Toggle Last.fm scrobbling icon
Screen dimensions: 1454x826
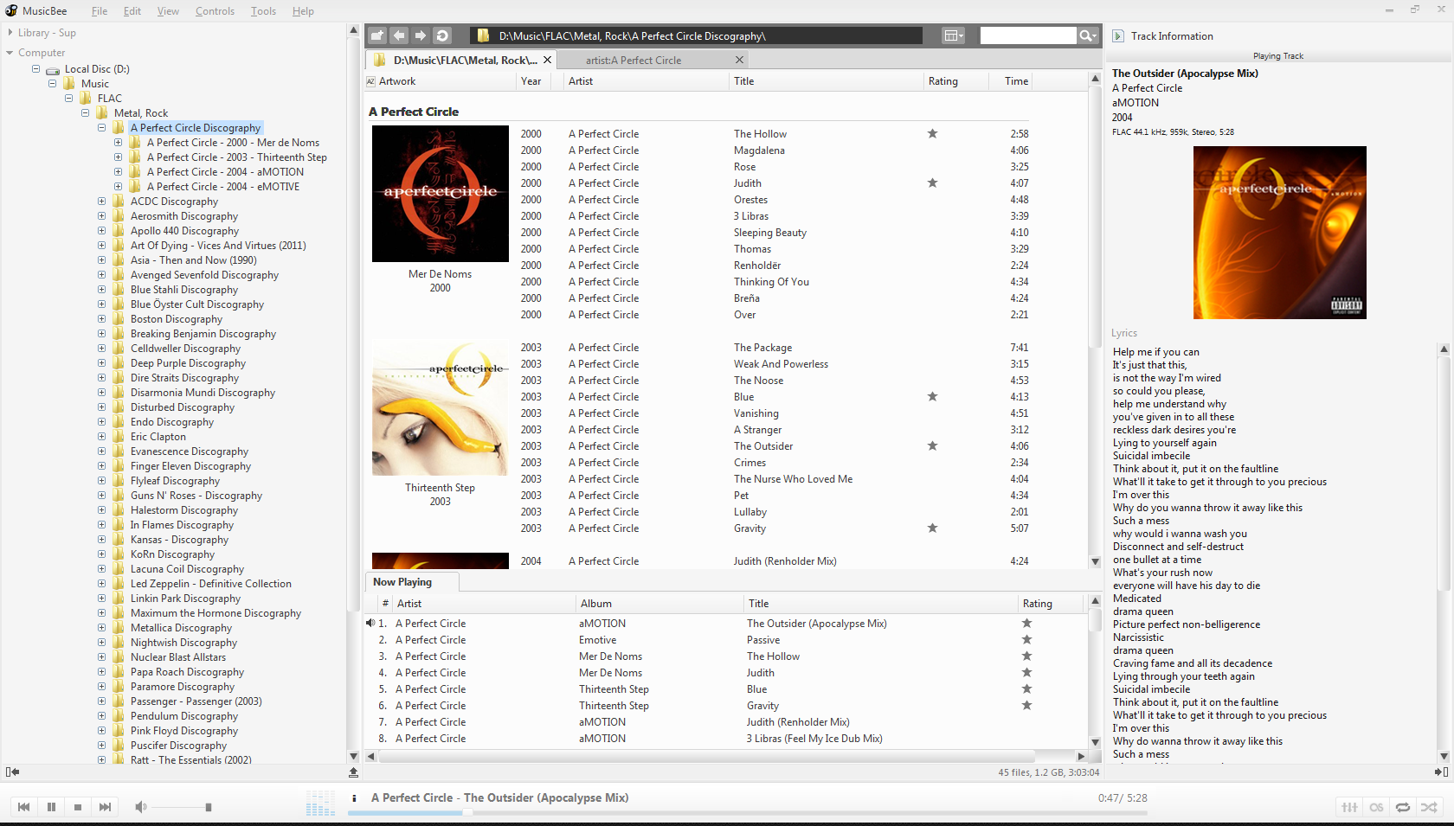(x=1376, y=807)
